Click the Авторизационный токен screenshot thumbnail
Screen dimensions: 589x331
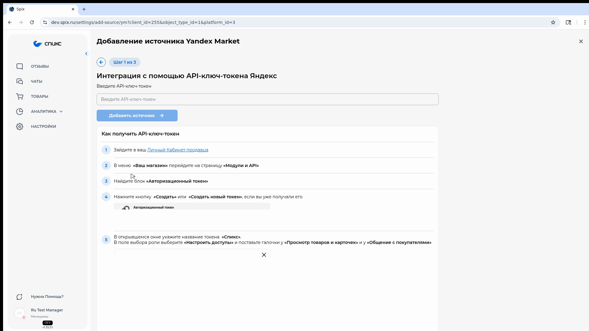click(x=192, y=206)
